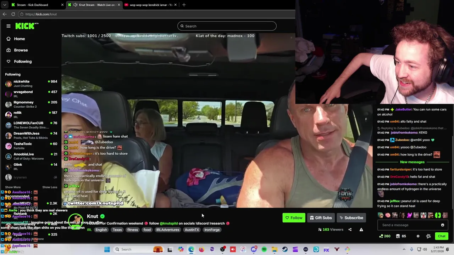Click the Kick logo
The width and height of the screenshot is (454, 255).
click(27, 26)
